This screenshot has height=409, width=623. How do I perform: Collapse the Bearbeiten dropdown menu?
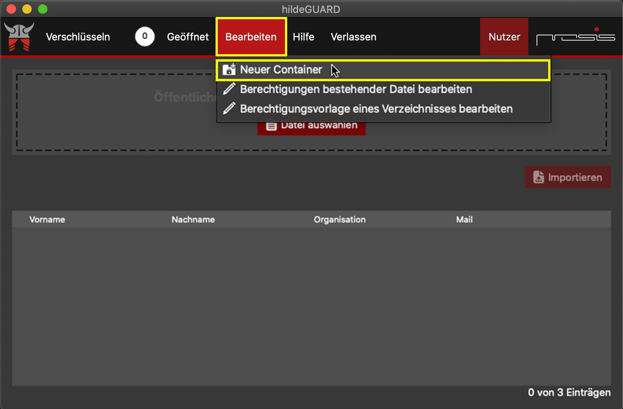[251, 37]
